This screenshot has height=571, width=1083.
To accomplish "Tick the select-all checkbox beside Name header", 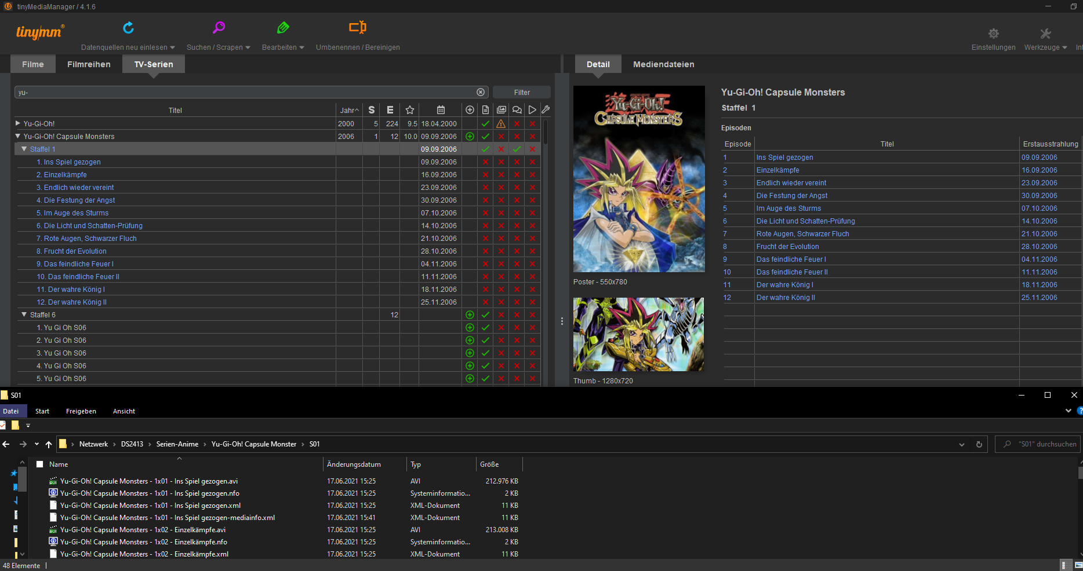I will pyautogui.click(x=40, y=464).
